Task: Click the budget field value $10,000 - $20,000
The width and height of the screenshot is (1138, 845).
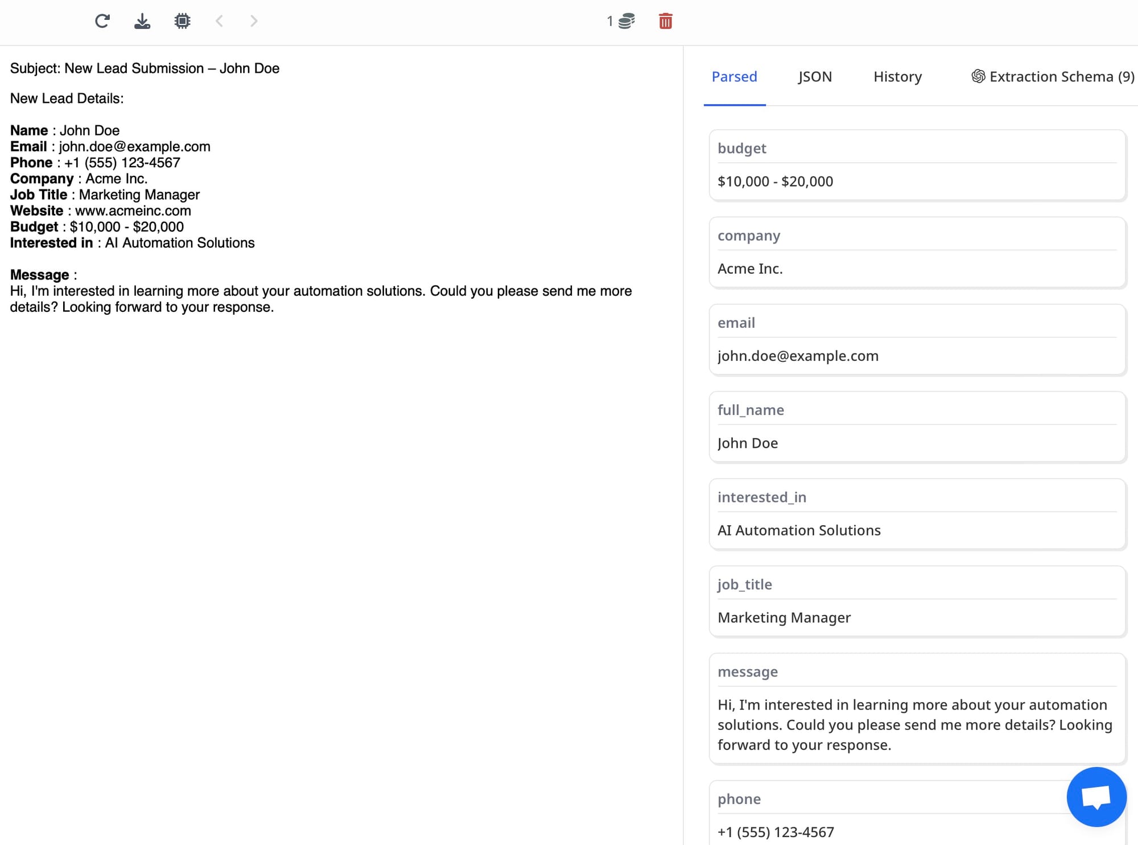Action: click(775, 182)
